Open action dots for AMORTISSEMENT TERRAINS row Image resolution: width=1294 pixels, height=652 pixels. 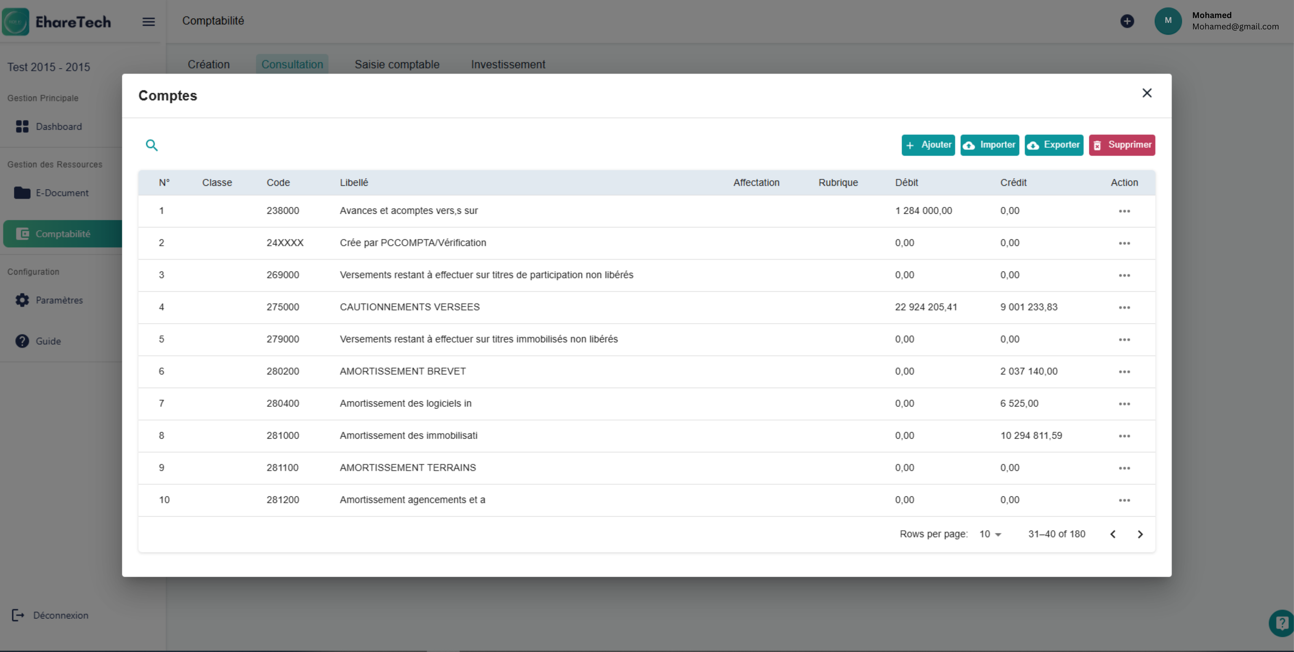[x=1124, y=468]
